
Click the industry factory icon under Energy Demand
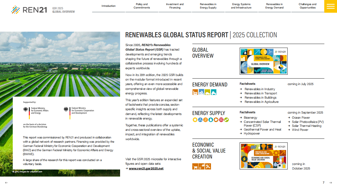[x=195, y=92]
